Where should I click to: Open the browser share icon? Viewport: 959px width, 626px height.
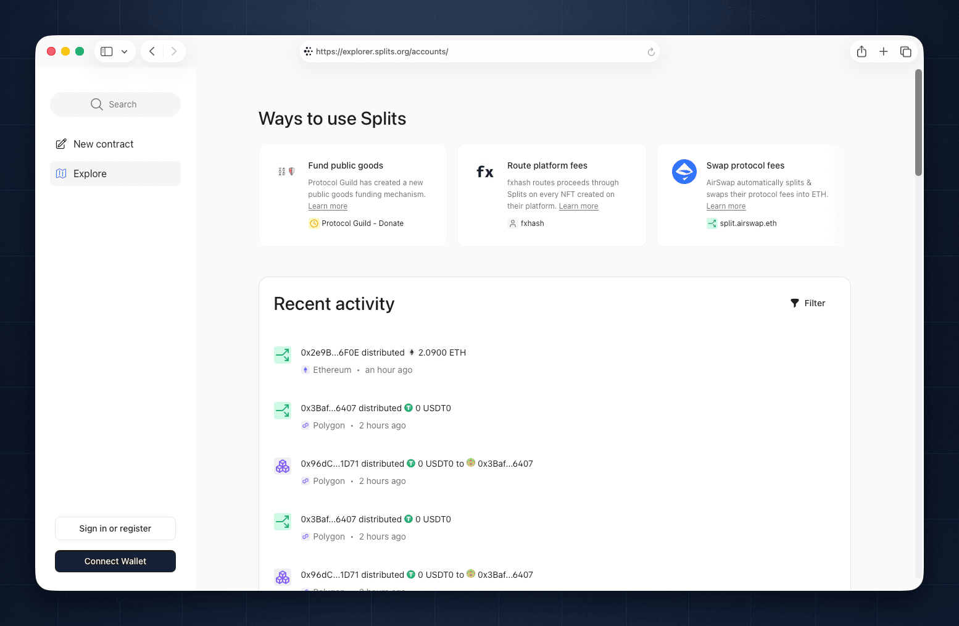861,51
